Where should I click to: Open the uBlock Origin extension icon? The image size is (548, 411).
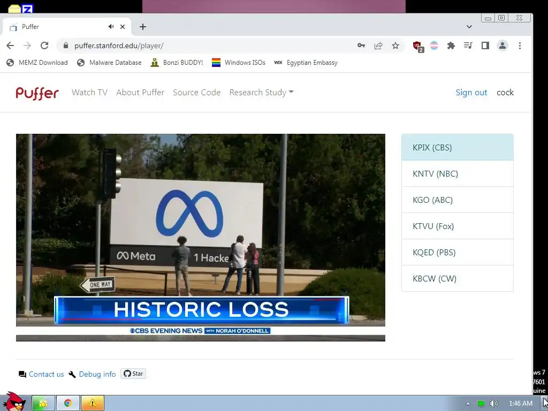[417, 46]
